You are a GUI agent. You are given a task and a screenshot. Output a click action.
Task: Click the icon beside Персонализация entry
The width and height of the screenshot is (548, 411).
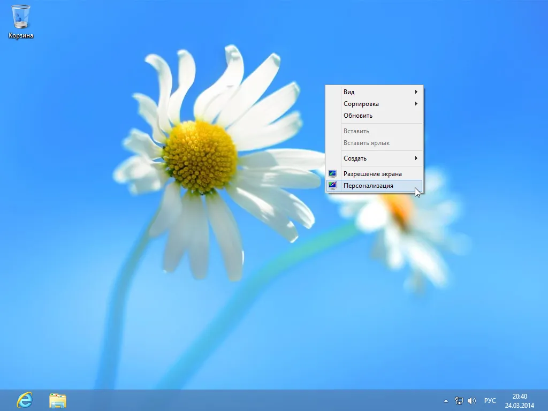[x=332, y=186]
